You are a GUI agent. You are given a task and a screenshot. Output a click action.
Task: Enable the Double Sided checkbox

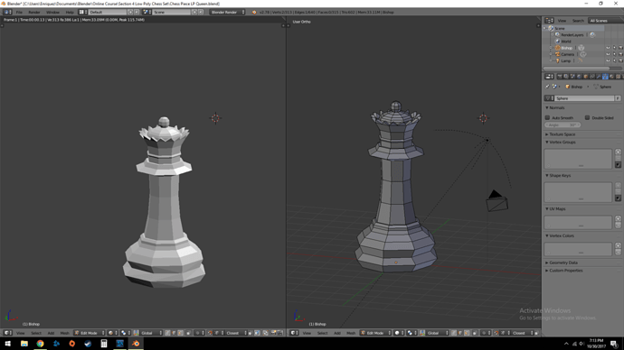[x=587, y=118]
